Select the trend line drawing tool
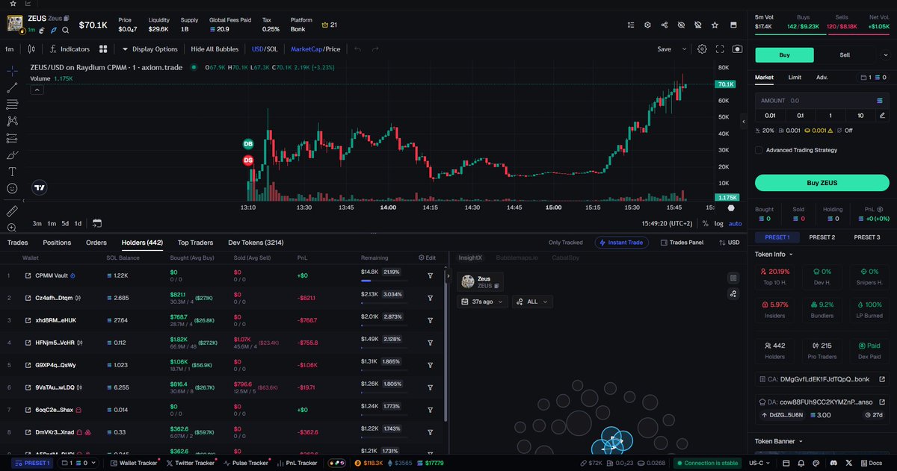 point(12,88)
